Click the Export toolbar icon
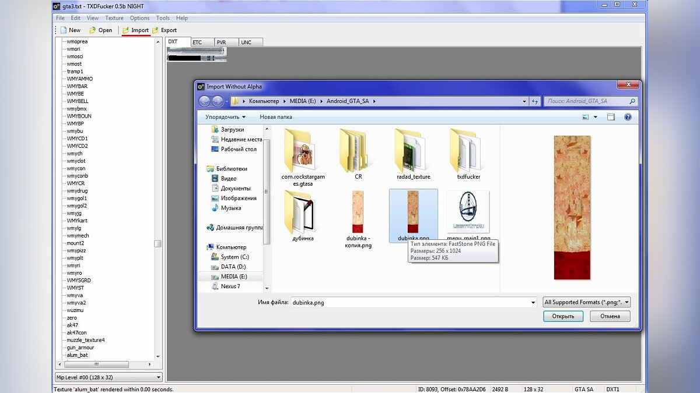700x393 pixels. [155, 30]
